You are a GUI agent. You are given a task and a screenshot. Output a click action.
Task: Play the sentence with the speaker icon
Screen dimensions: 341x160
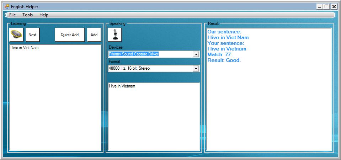16,34
